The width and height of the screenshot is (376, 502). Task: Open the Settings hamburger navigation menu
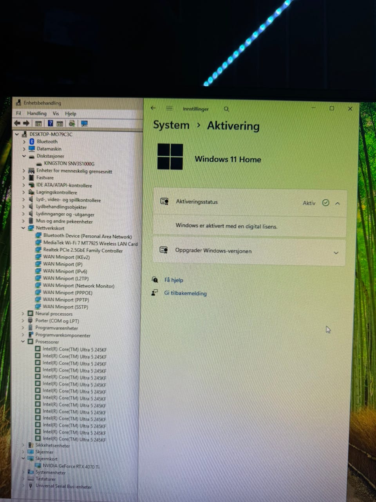tap(169, 108)
